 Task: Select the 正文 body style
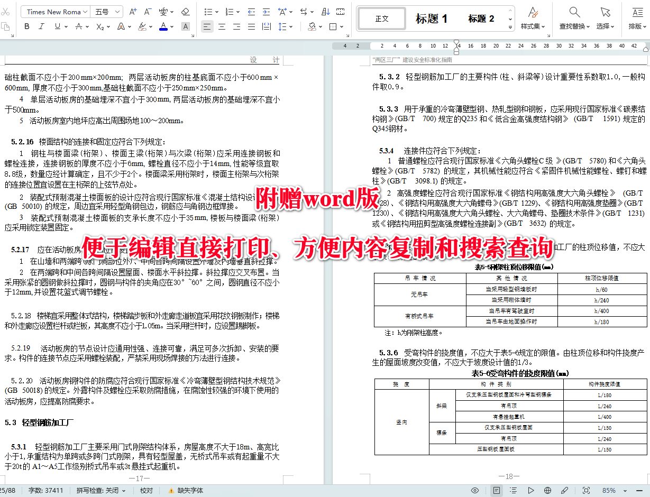pos(382,19)
